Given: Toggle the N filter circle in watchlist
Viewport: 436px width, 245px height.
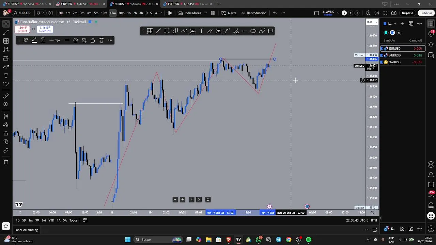Looking at the screenshot, I should click(x=399, y=33).
